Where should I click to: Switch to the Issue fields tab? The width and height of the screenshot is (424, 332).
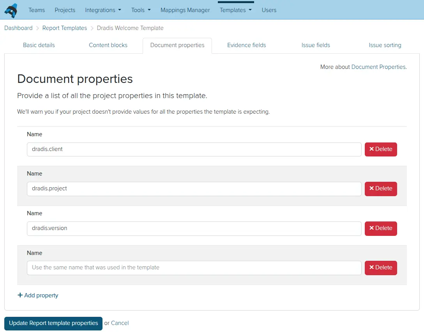(x=316, y=46)
